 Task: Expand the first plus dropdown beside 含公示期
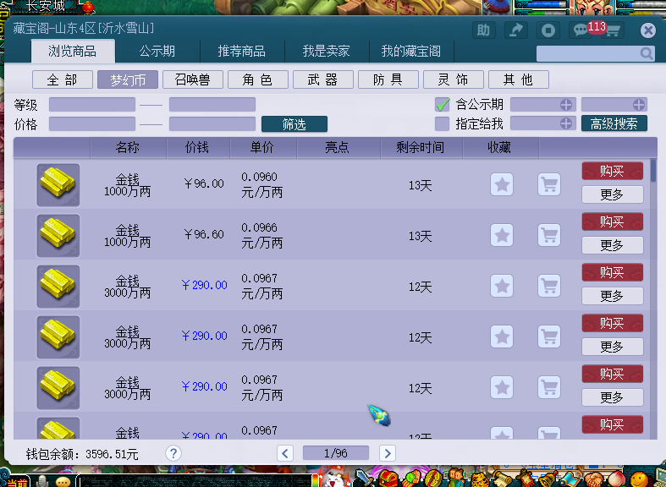pos(566,105)
